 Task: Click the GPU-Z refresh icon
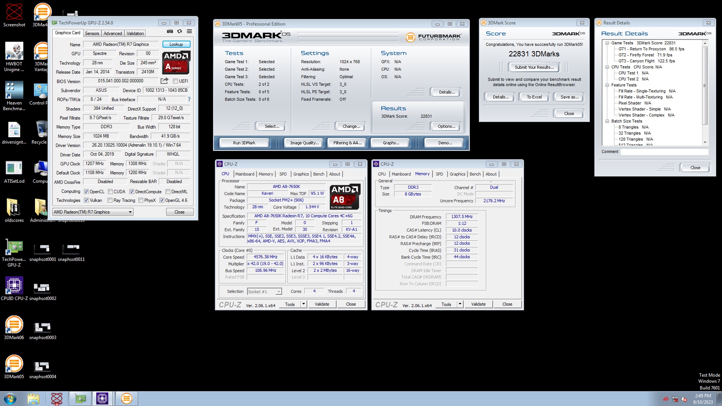(180, 32)
